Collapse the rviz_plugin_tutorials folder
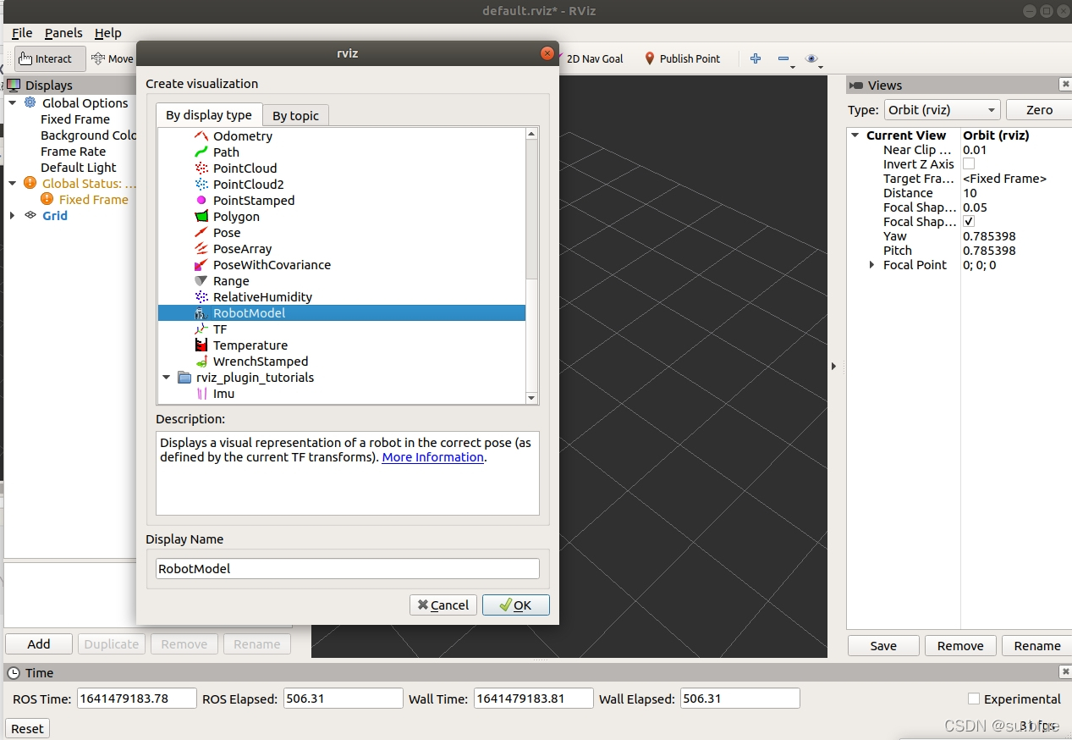This screenshot has height=740, width=1072. [167, 377]
